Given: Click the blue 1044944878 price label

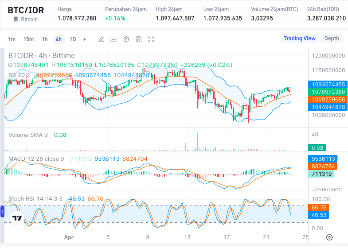Looking at the screenshot, I should [328, 107].
